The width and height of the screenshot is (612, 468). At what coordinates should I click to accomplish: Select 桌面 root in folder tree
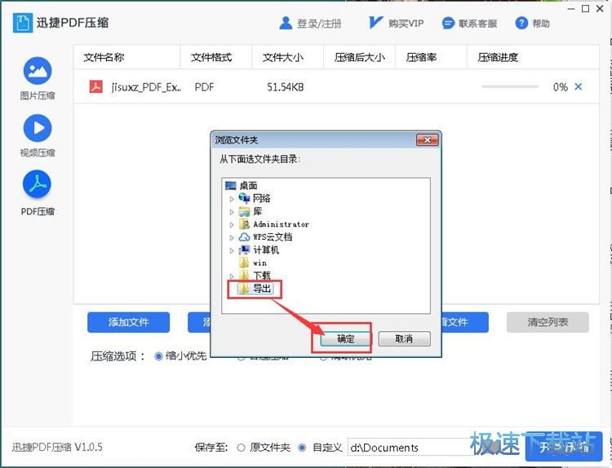pos(248,186)
